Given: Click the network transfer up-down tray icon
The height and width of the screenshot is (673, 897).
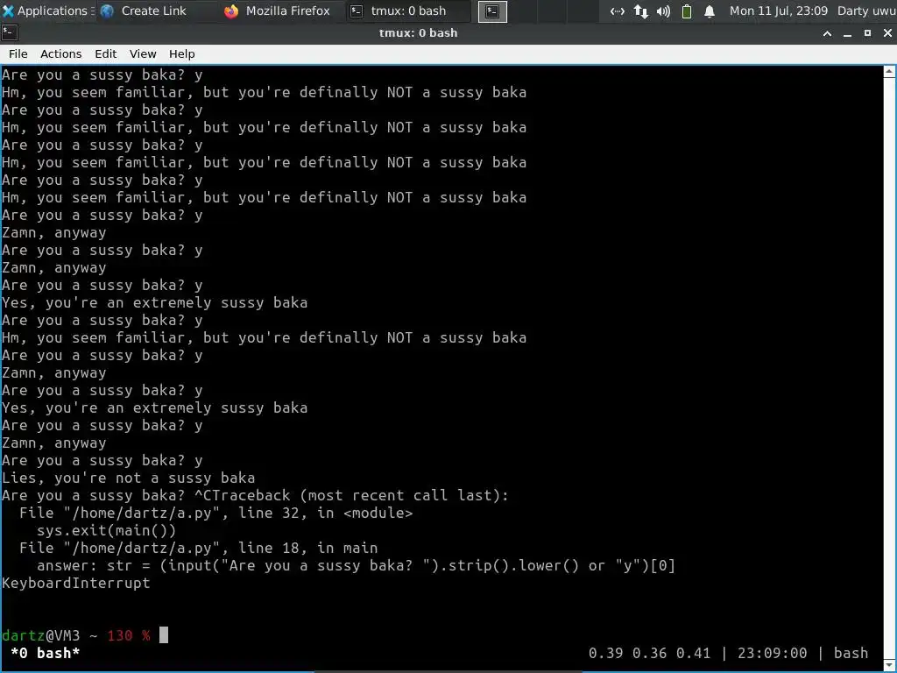Looking at the screenshot, I should [640, 11].
